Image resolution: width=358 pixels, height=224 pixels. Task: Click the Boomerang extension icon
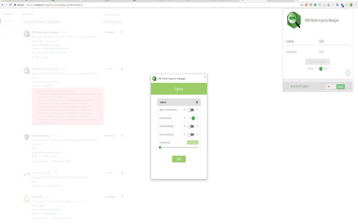[x=27, y=175]
